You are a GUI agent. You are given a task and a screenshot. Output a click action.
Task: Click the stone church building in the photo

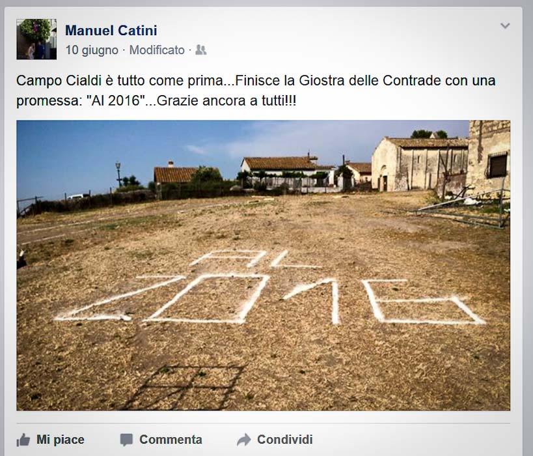(420, 164)
